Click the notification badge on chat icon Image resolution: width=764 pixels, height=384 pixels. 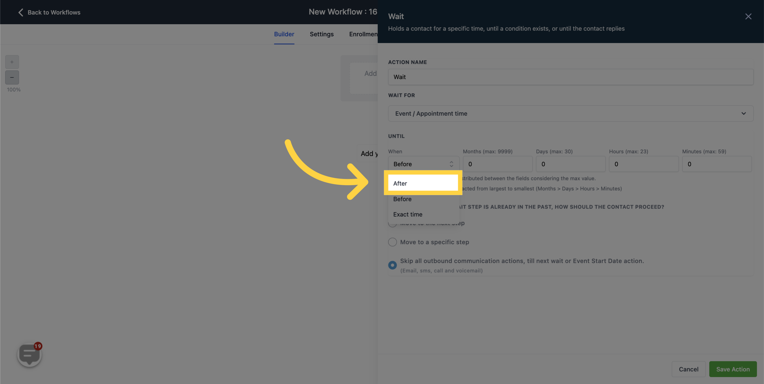pyautogui.click(x=38, y=346)
